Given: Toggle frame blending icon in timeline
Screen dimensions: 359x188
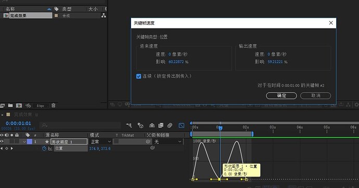Looking at the screenshot, I should [x=161, y=125].
